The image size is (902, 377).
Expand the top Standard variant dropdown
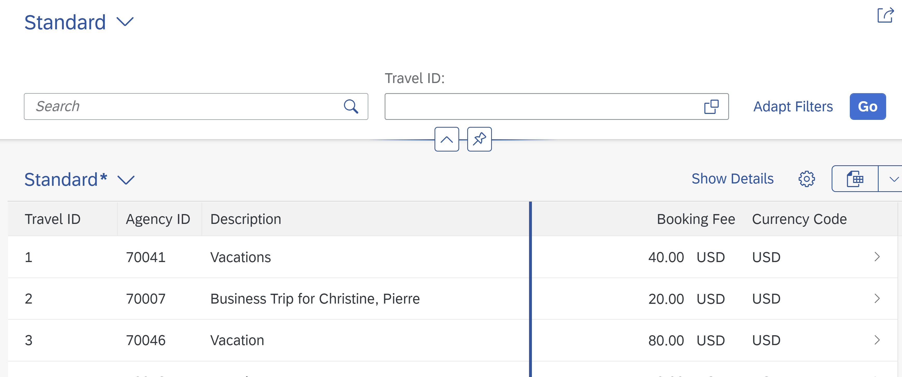[x=125, y=22]
